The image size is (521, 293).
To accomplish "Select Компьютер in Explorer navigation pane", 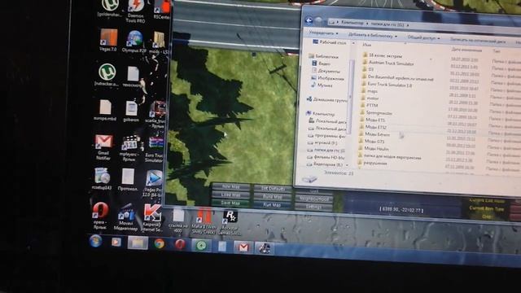I will (321, 114).
